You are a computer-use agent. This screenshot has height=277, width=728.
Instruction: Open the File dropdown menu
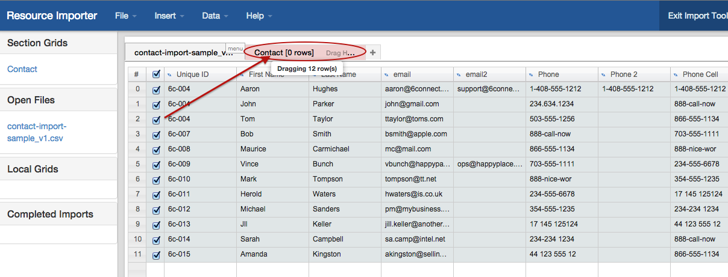125,16
